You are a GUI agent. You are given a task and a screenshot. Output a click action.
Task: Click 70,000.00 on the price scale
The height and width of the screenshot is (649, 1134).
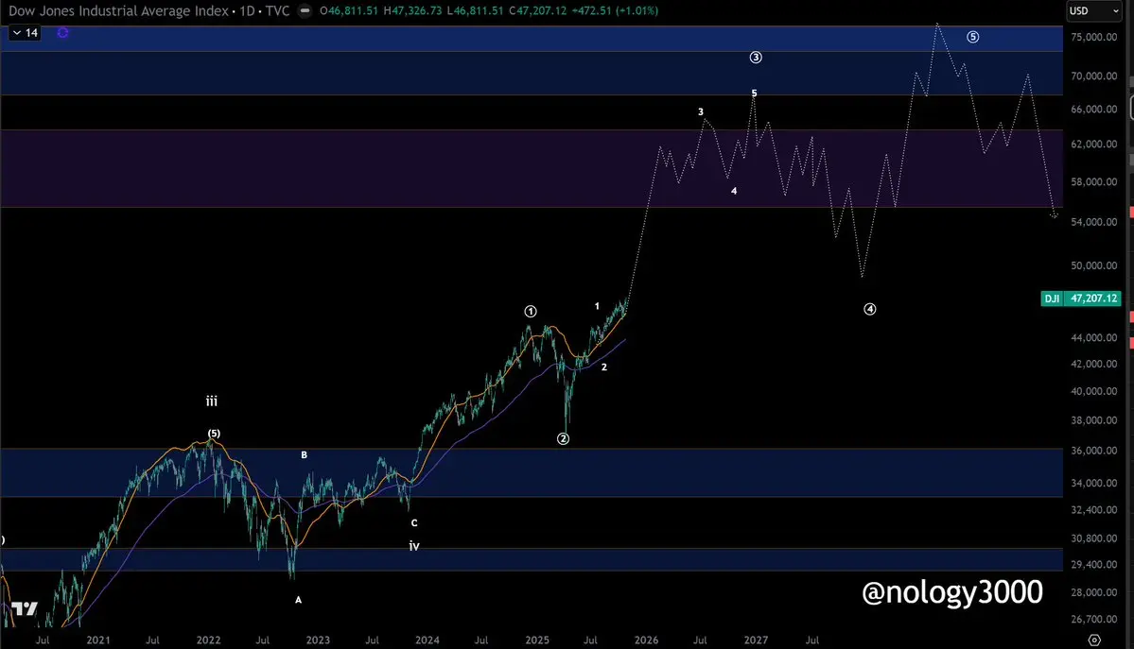(1094, 76)
